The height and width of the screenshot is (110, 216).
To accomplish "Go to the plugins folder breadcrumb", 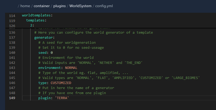I will coord(59,6).
